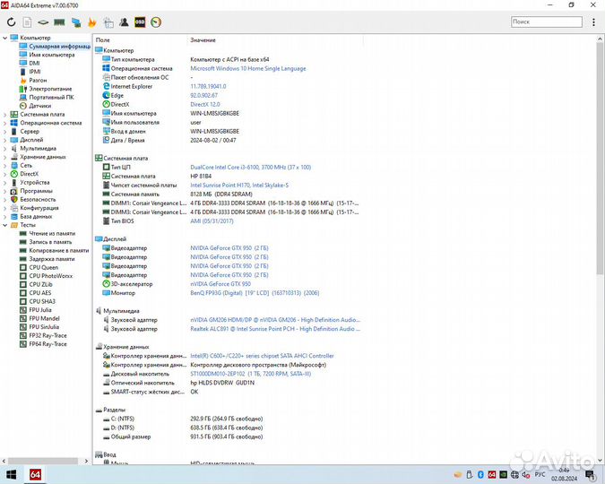Open the OSD panel toolbar icon
The height and width of the screenshot is (484, 605).
coord(140,22)
